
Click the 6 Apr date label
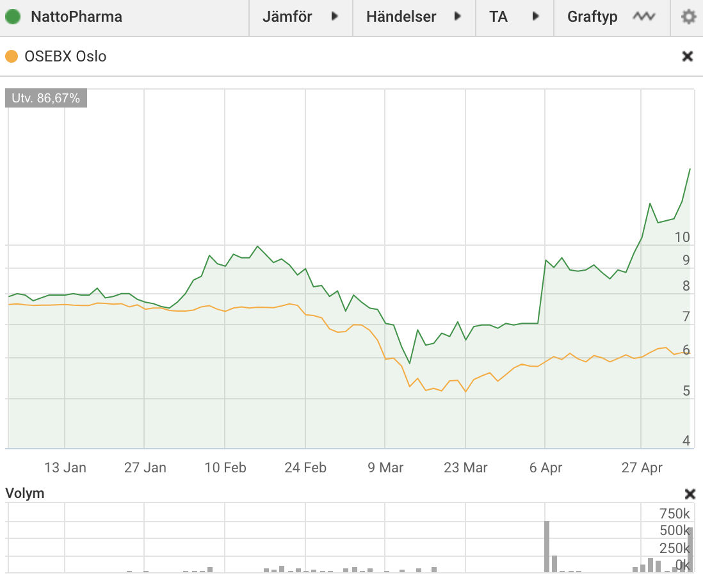545,467
